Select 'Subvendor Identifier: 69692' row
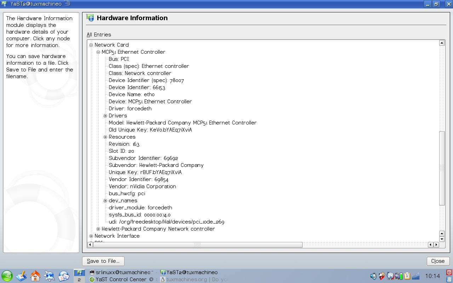The height and width of the screenshot is (283, 453). [143, 158]
